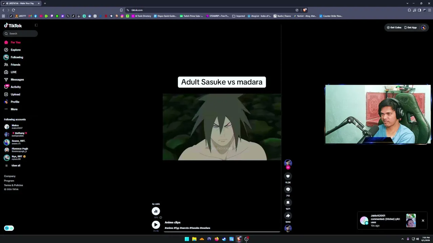Share the video with the arrow icon

(x=288, y=216)
